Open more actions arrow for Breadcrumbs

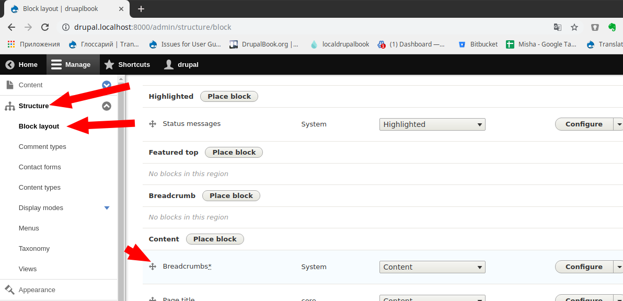[x=619, y=267]
